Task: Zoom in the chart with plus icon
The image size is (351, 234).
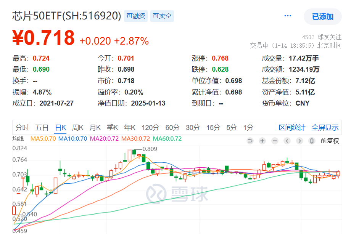Action: (262, 141)
